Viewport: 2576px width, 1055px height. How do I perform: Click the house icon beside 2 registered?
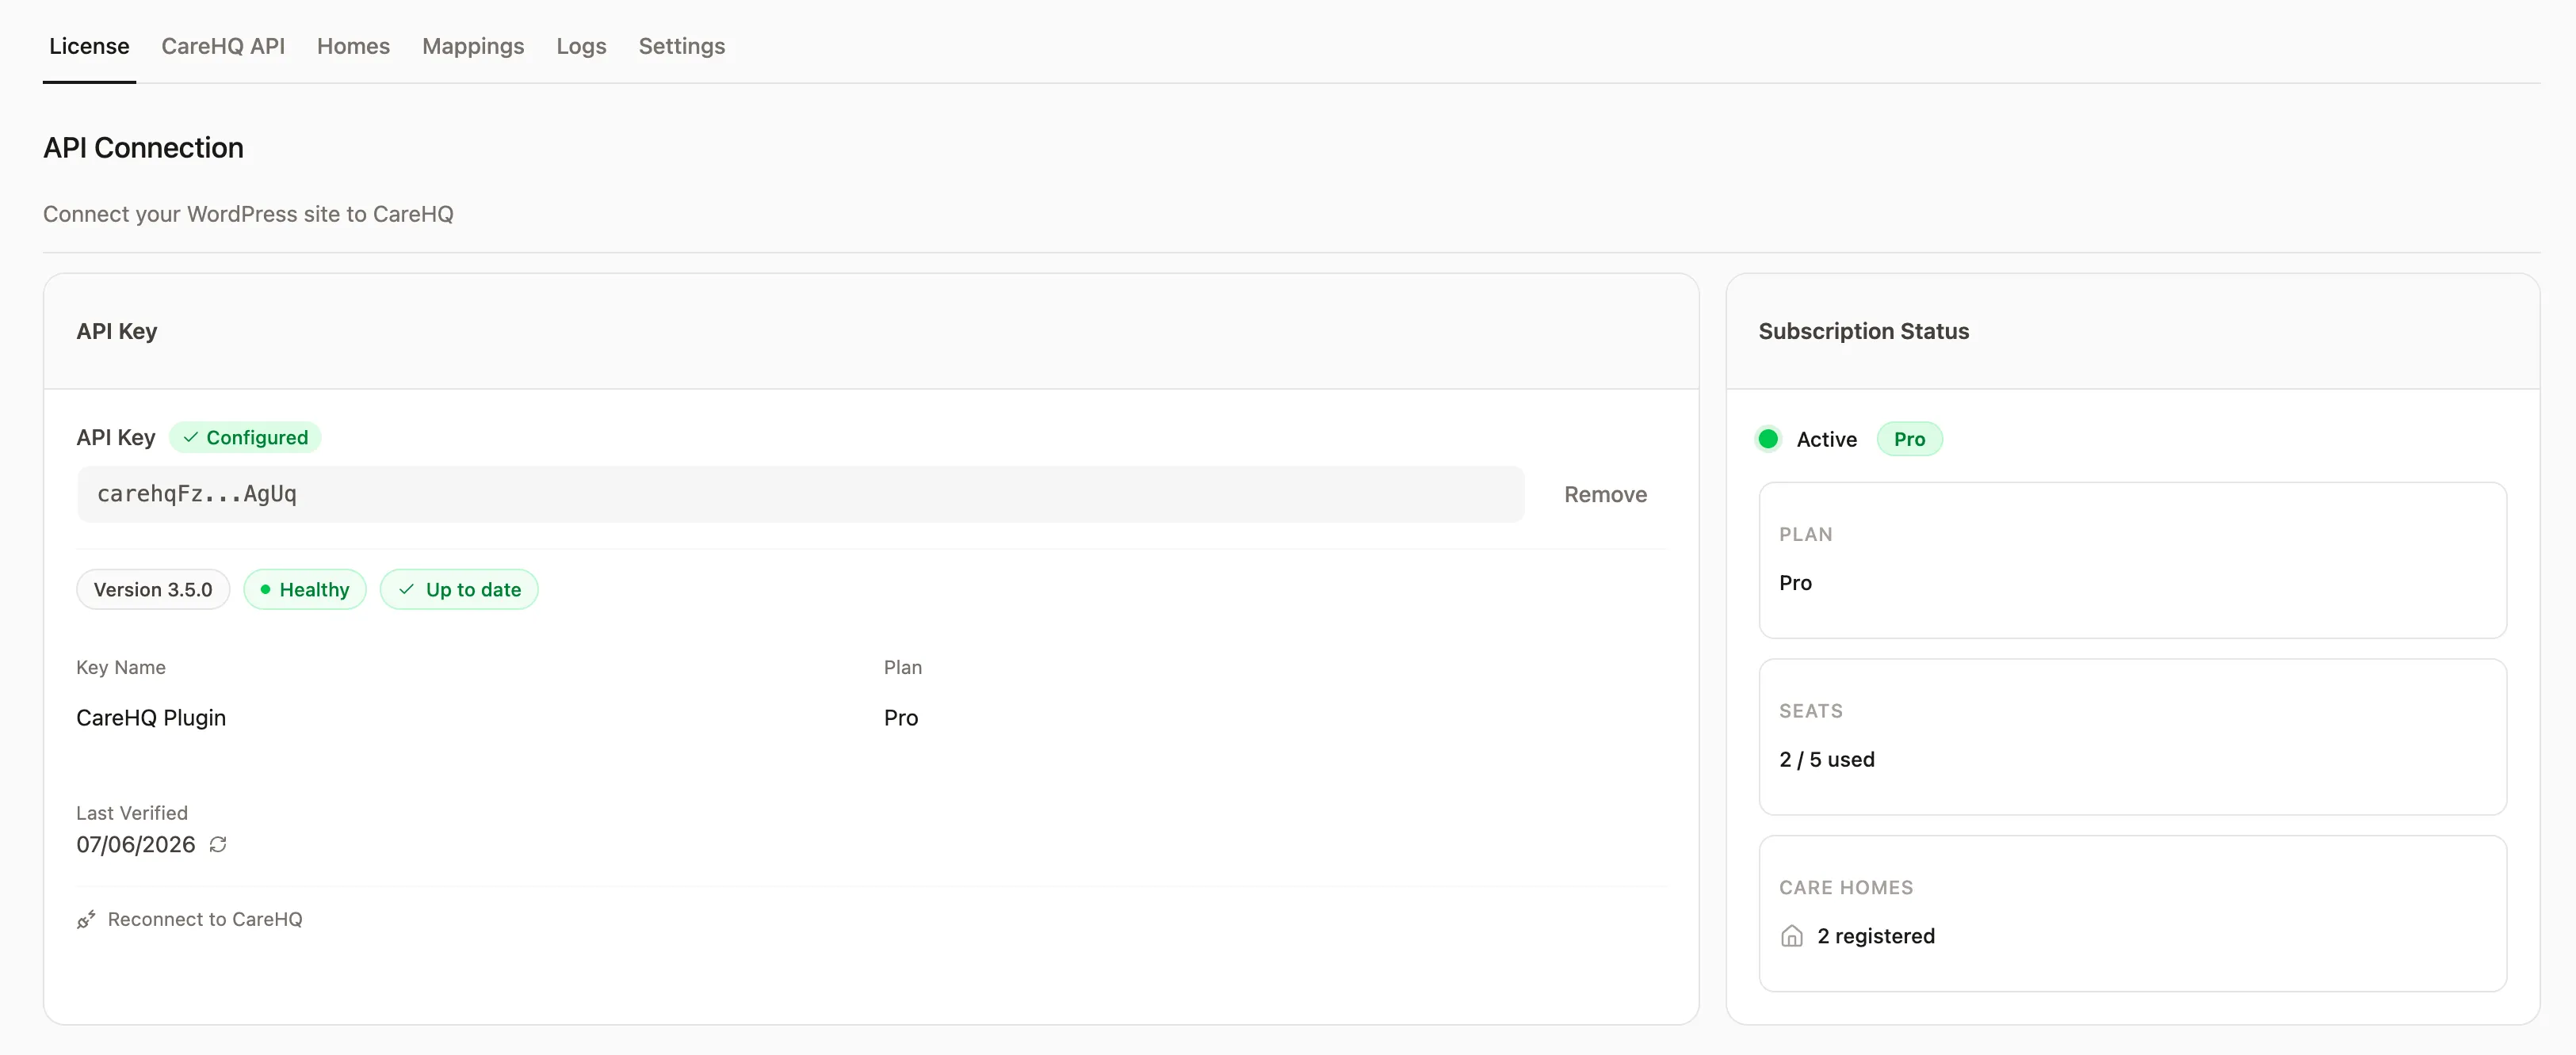[1792, 936]
